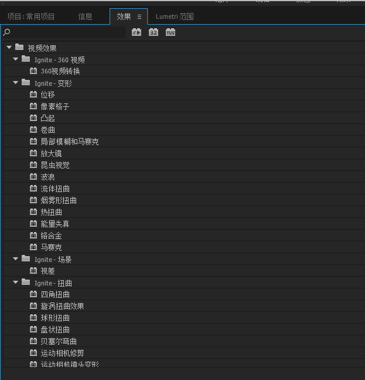Filter by YUV effects icon
365x380 pixels.
coord(170,32)
